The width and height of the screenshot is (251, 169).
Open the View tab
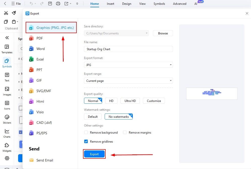point(142,4)
